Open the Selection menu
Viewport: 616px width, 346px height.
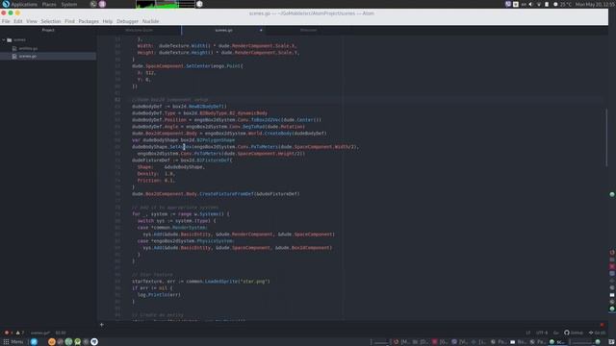point(51,21)
